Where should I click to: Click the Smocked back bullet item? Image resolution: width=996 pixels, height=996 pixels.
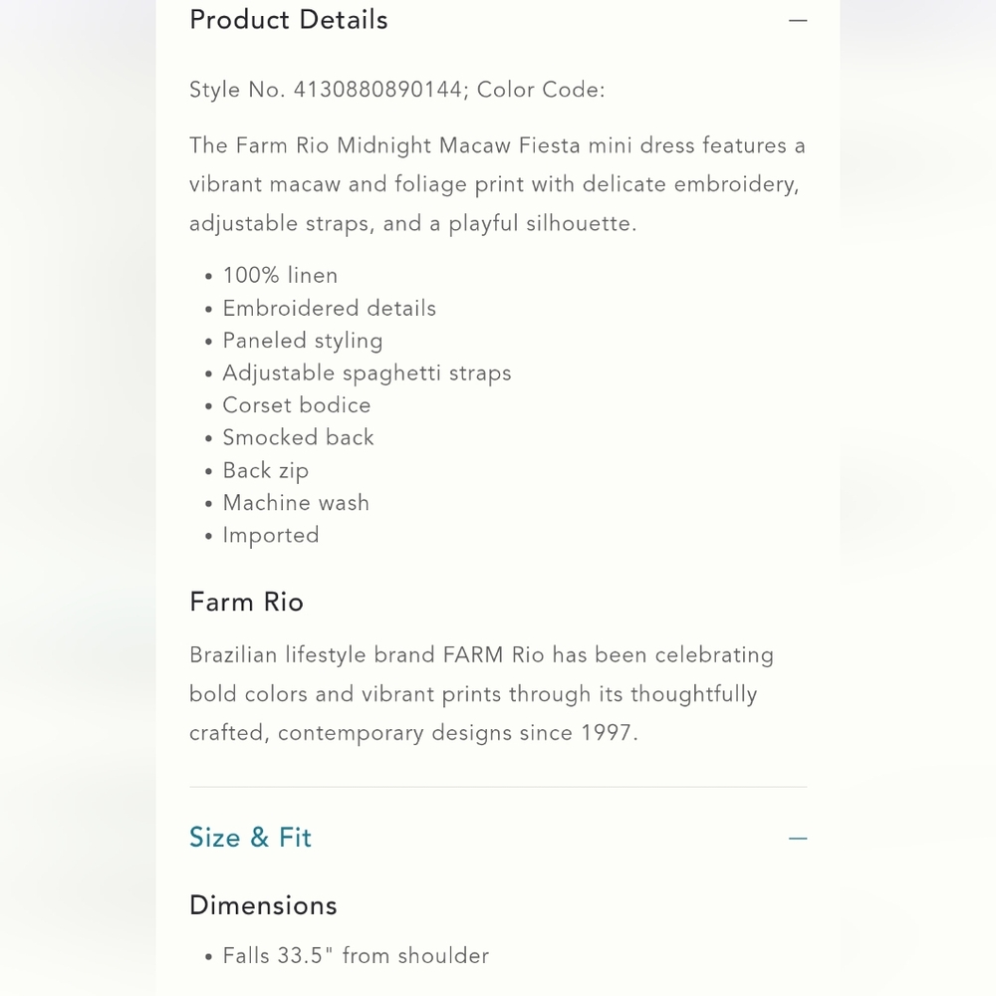[298, 437]
